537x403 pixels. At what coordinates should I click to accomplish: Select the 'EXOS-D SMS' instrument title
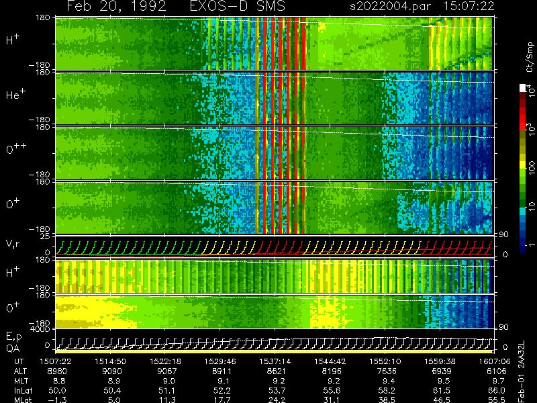pyautogui.click(x=238, y=6)
